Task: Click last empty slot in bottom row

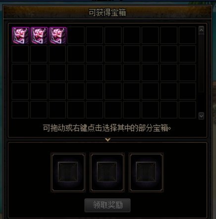Action: point(187,110)
